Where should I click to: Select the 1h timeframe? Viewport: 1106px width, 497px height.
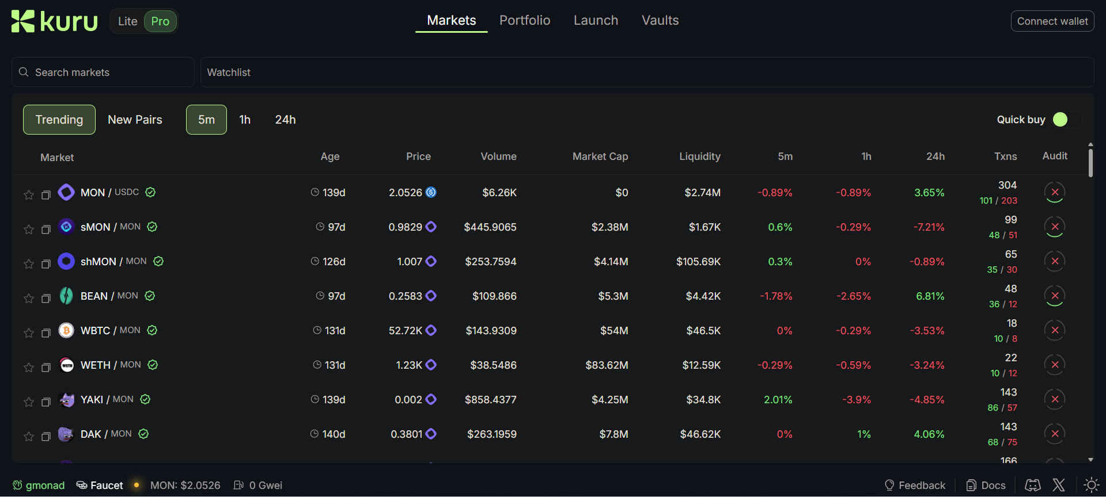pyautogui.click(x=245, y=120)
